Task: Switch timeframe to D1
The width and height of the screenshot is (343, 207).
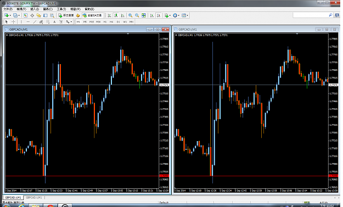Action: point(119,21)
